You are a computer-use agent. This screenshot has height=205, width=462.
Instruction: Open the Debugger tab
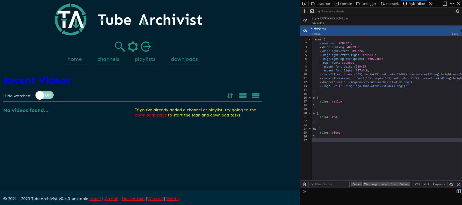click(x=366, y=4)
